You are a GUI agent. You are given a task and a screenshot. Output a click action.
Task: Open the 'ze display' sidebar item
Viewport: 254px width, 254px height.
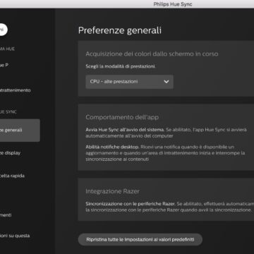pyautogui.click(x=10, y=153)
